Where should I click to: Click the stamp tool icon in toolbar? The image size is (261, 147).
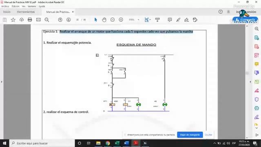195,20
